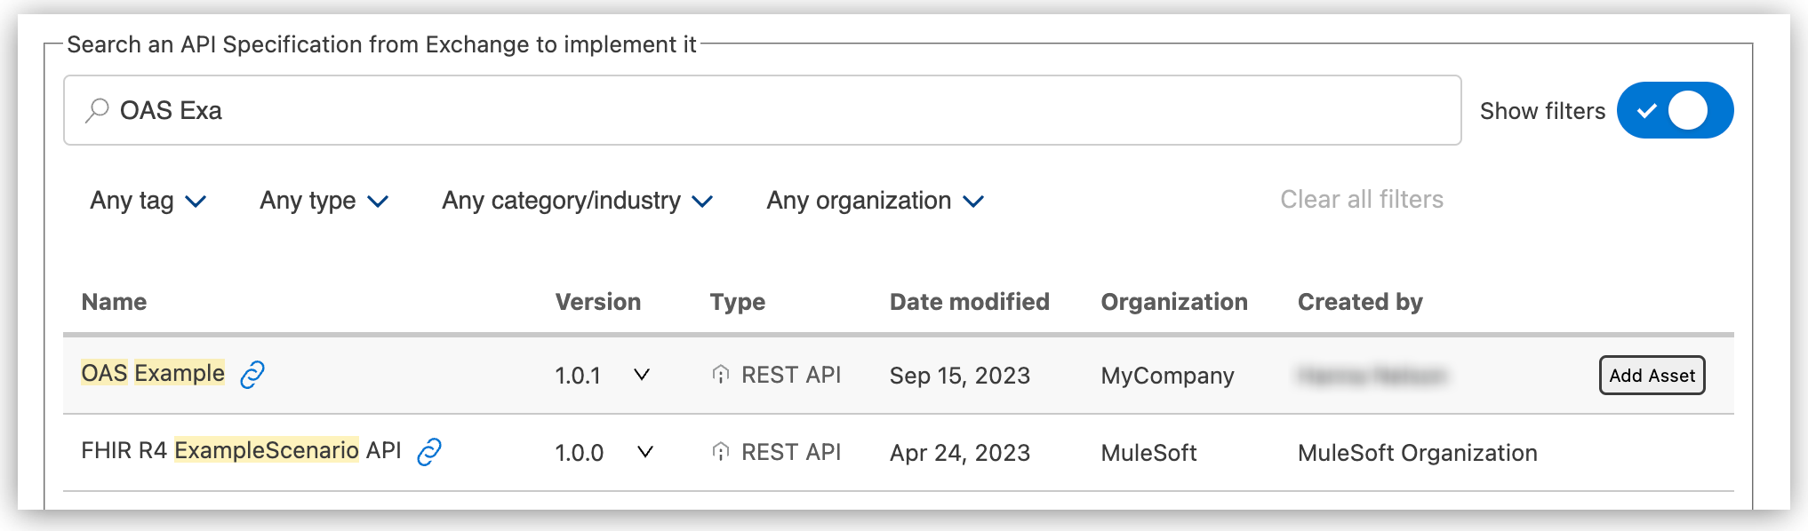The height and width of the screenshot is (531, 1808).
Task: Click the REST API icon in the OAS Example row
Action: click(720, 374)
